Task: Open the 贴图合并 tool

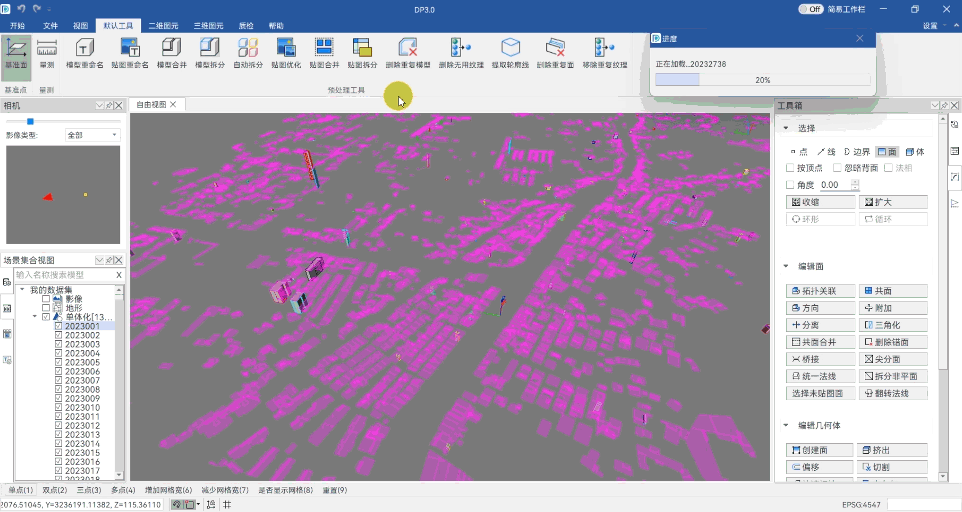Action: pos(324,55)
